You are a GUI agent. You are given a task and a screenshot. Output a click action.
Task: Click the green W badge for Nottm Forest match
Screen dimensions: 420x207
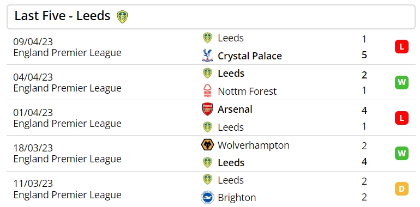click(401, 82)
